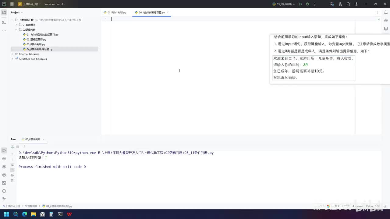Run 03_if条件判断 with green play icon
The image size is (390, 219).
click(300, 4)
